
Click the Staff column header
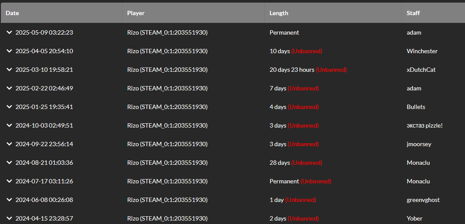coord(433,13)
